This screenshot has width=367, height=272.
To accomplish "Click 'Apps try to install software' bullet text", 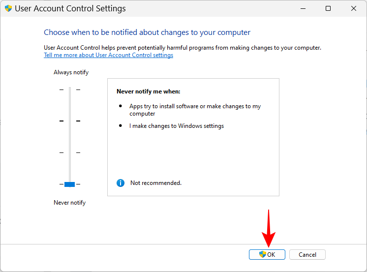I will tap(195, 110).
